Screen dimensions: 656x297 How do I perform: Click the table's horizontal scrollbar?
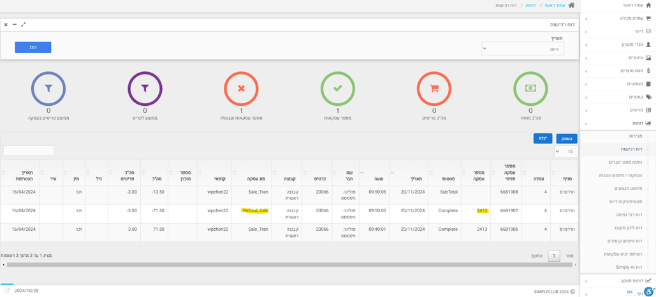pos(289,264)
